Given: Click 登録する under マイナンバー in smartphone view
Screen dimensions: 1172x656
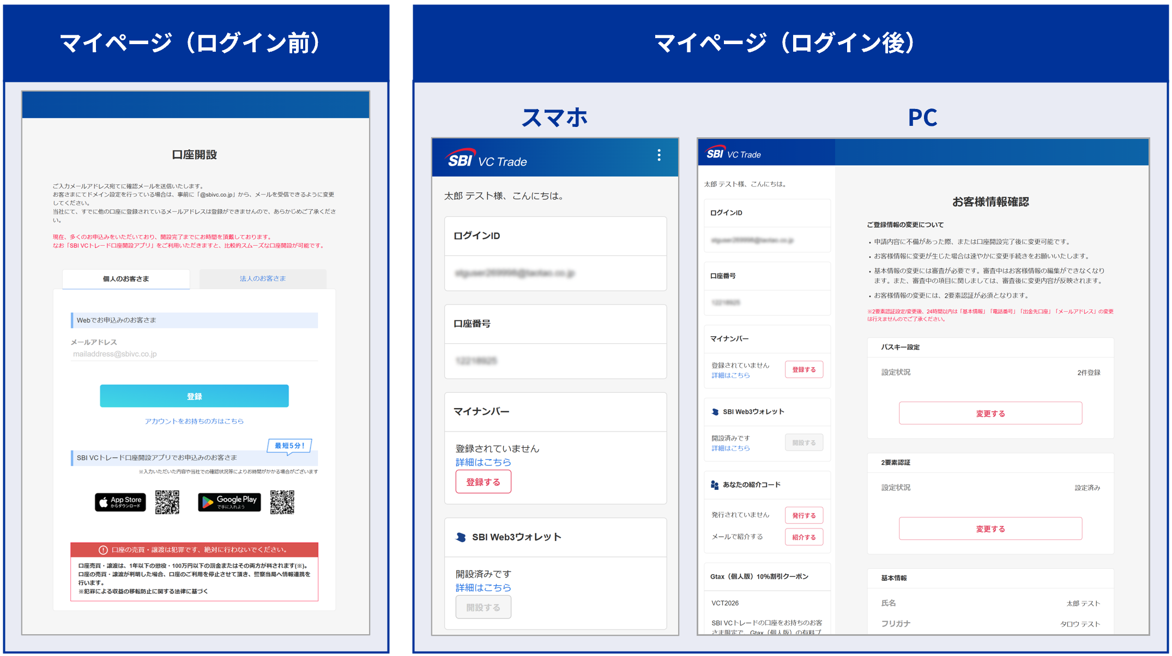Looking at the screenshot, I should [x=483, y=482].
